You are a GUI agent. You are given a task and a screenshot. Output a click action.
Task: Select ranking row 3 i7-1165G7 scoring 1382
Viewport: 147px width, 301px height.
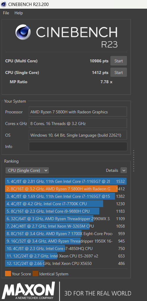[66, 196]
